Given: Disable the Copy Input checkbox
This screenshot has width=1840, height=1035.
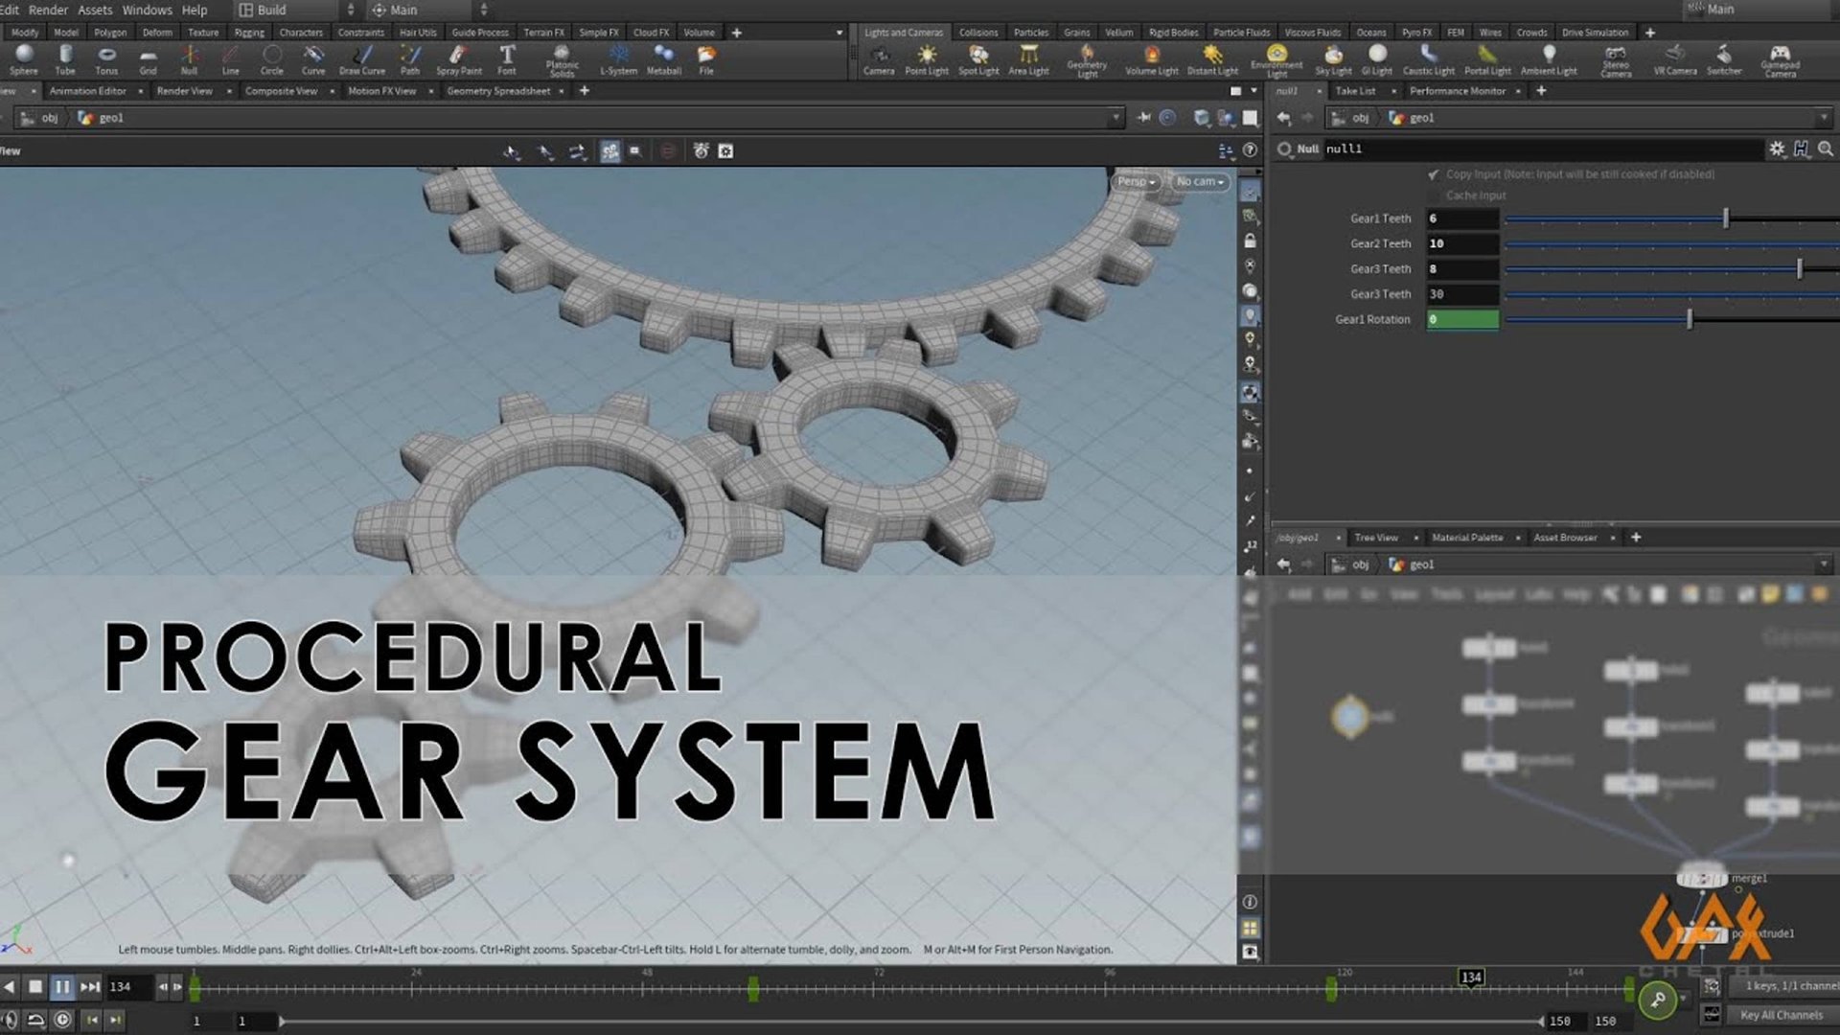Looking at the screenshot, I should click(1434, 174).
